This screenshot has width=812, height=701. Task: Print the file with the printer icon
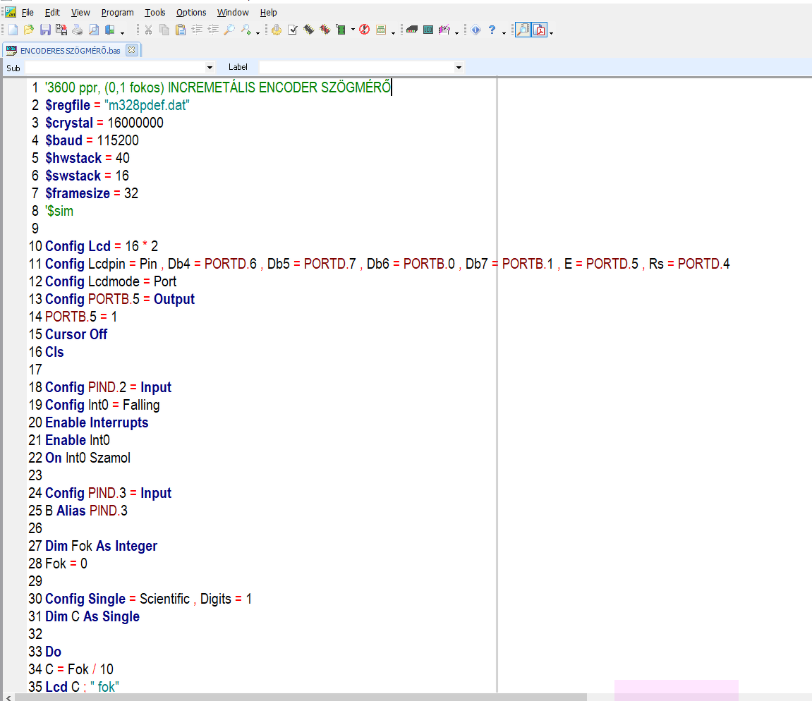tap(77, 30)
